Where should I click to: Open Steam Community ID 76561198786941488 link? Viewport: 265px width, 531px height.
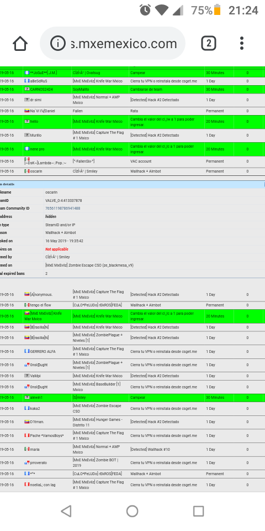63,209
